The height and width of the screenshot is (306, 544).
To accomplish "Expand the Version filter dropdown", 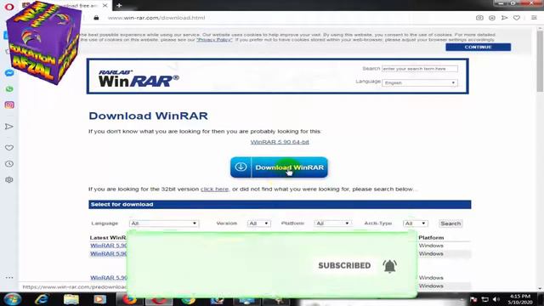I will click(x=258, y=224).
